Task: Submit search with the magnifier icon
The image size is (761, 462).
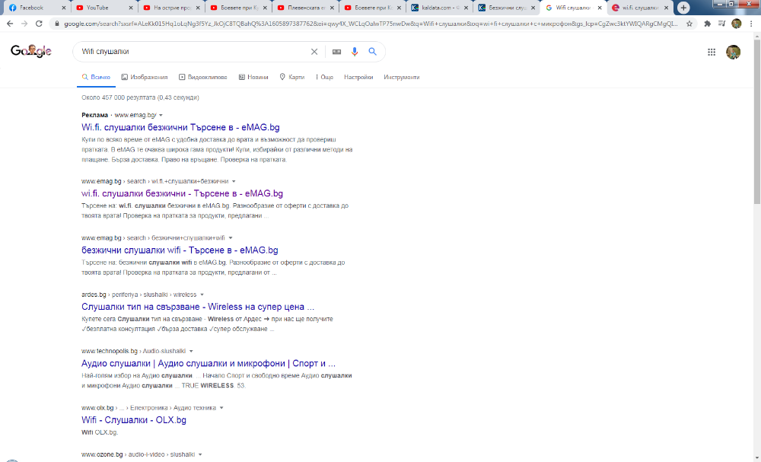Action: (x=372, y=52)
